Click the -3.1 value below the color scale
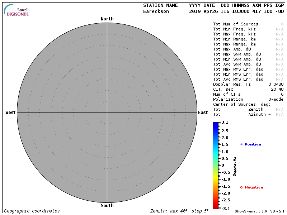287x215 pixels. coord(225,208)
